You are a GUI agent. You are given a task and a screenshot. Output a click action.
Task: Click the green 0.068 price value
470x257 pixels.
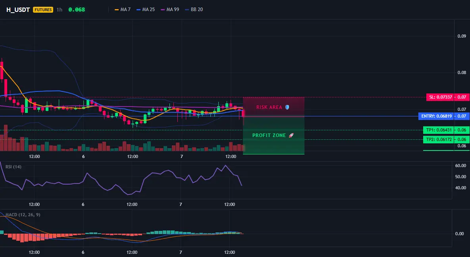[77, 10]
